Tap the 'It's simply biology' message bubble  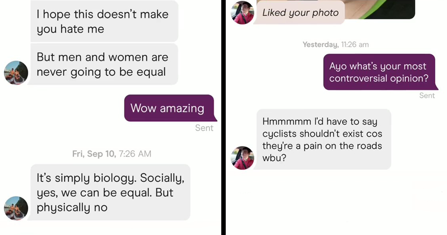tap(110, 192)
